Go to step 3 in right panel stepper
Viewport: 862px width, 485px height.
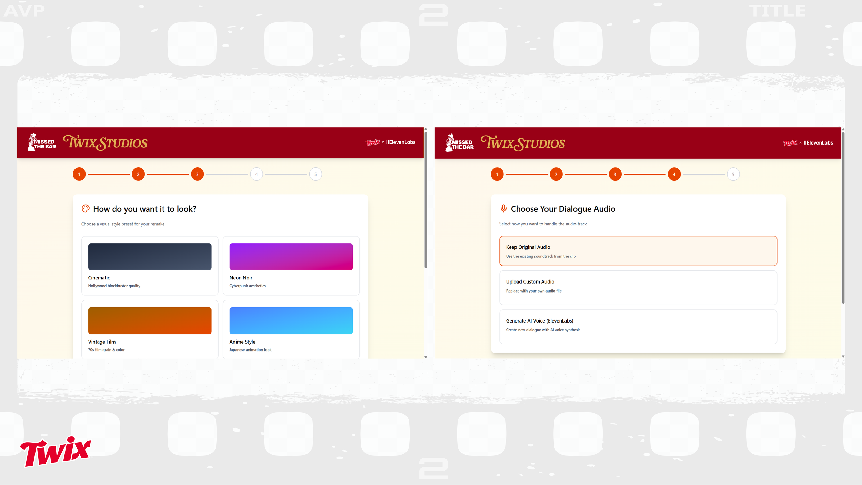tap(615, 174)
